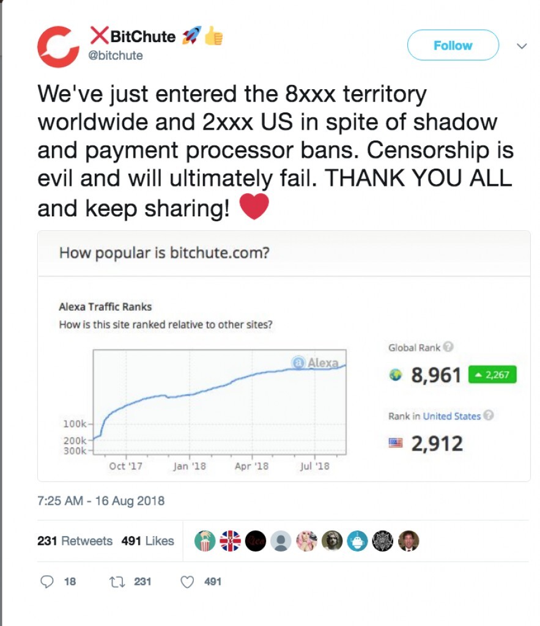540x626 pixels.
Task: Open the Union Jack avatar profile
Action: tap(230, 540)
